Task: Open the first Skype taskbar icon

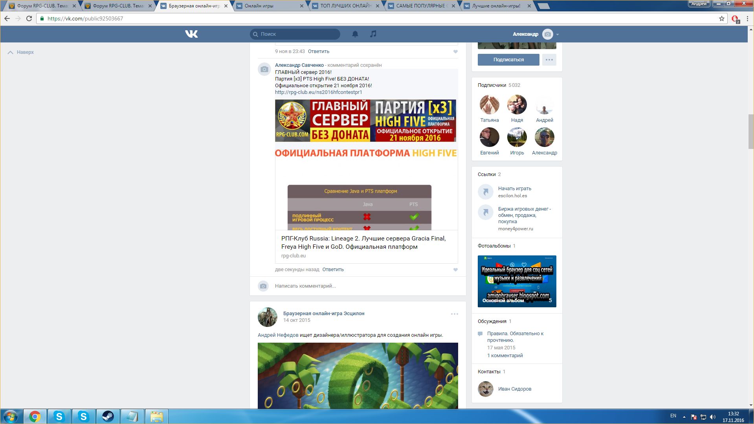Action: click(59, 417)
